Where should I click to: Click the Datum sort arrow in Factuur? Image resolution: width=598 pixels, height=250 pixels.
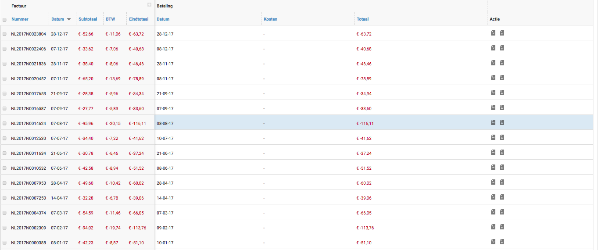69,19
